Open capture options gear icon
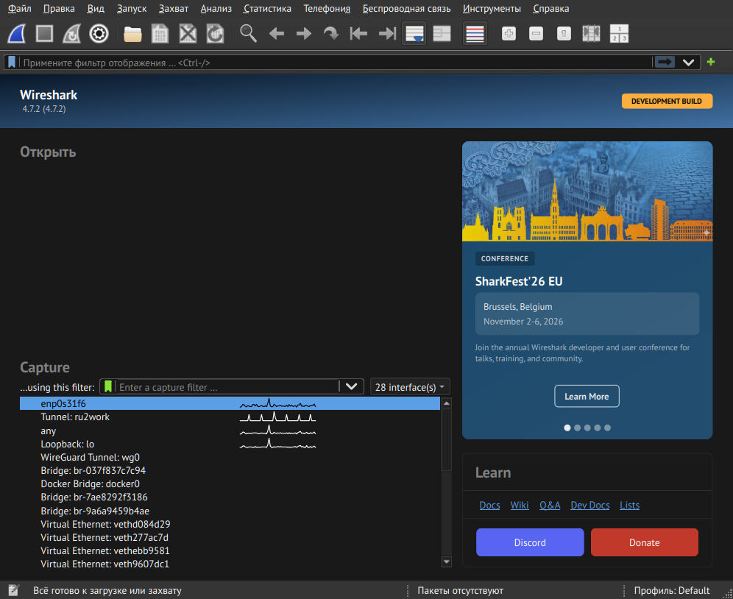Viewport: 733px width, 599px height. (x=99, y=34)
